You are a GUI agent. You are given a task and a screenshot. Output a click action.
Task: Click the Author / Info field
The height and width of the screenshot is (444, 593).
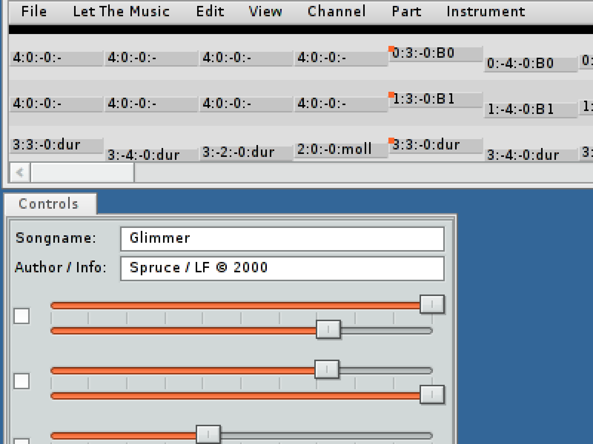(x=282, y=268)
